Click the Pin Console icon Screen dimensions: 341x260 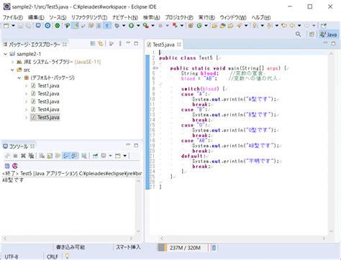[95, 156]
